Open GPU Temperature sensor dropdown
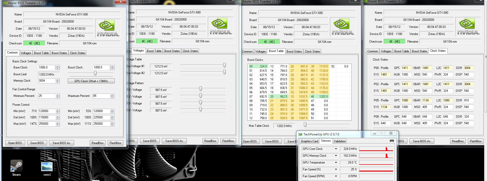This screenshot has width=487, height=181. pyautogui.click(x=336, y=162)
